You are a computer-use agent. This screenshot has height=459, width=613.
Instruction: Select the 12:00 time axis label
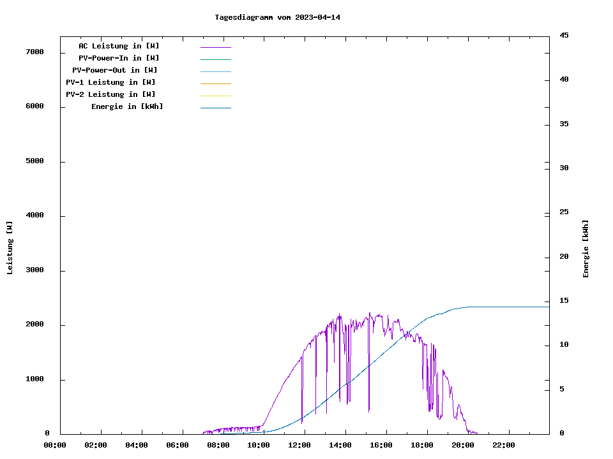coord(299,445)
